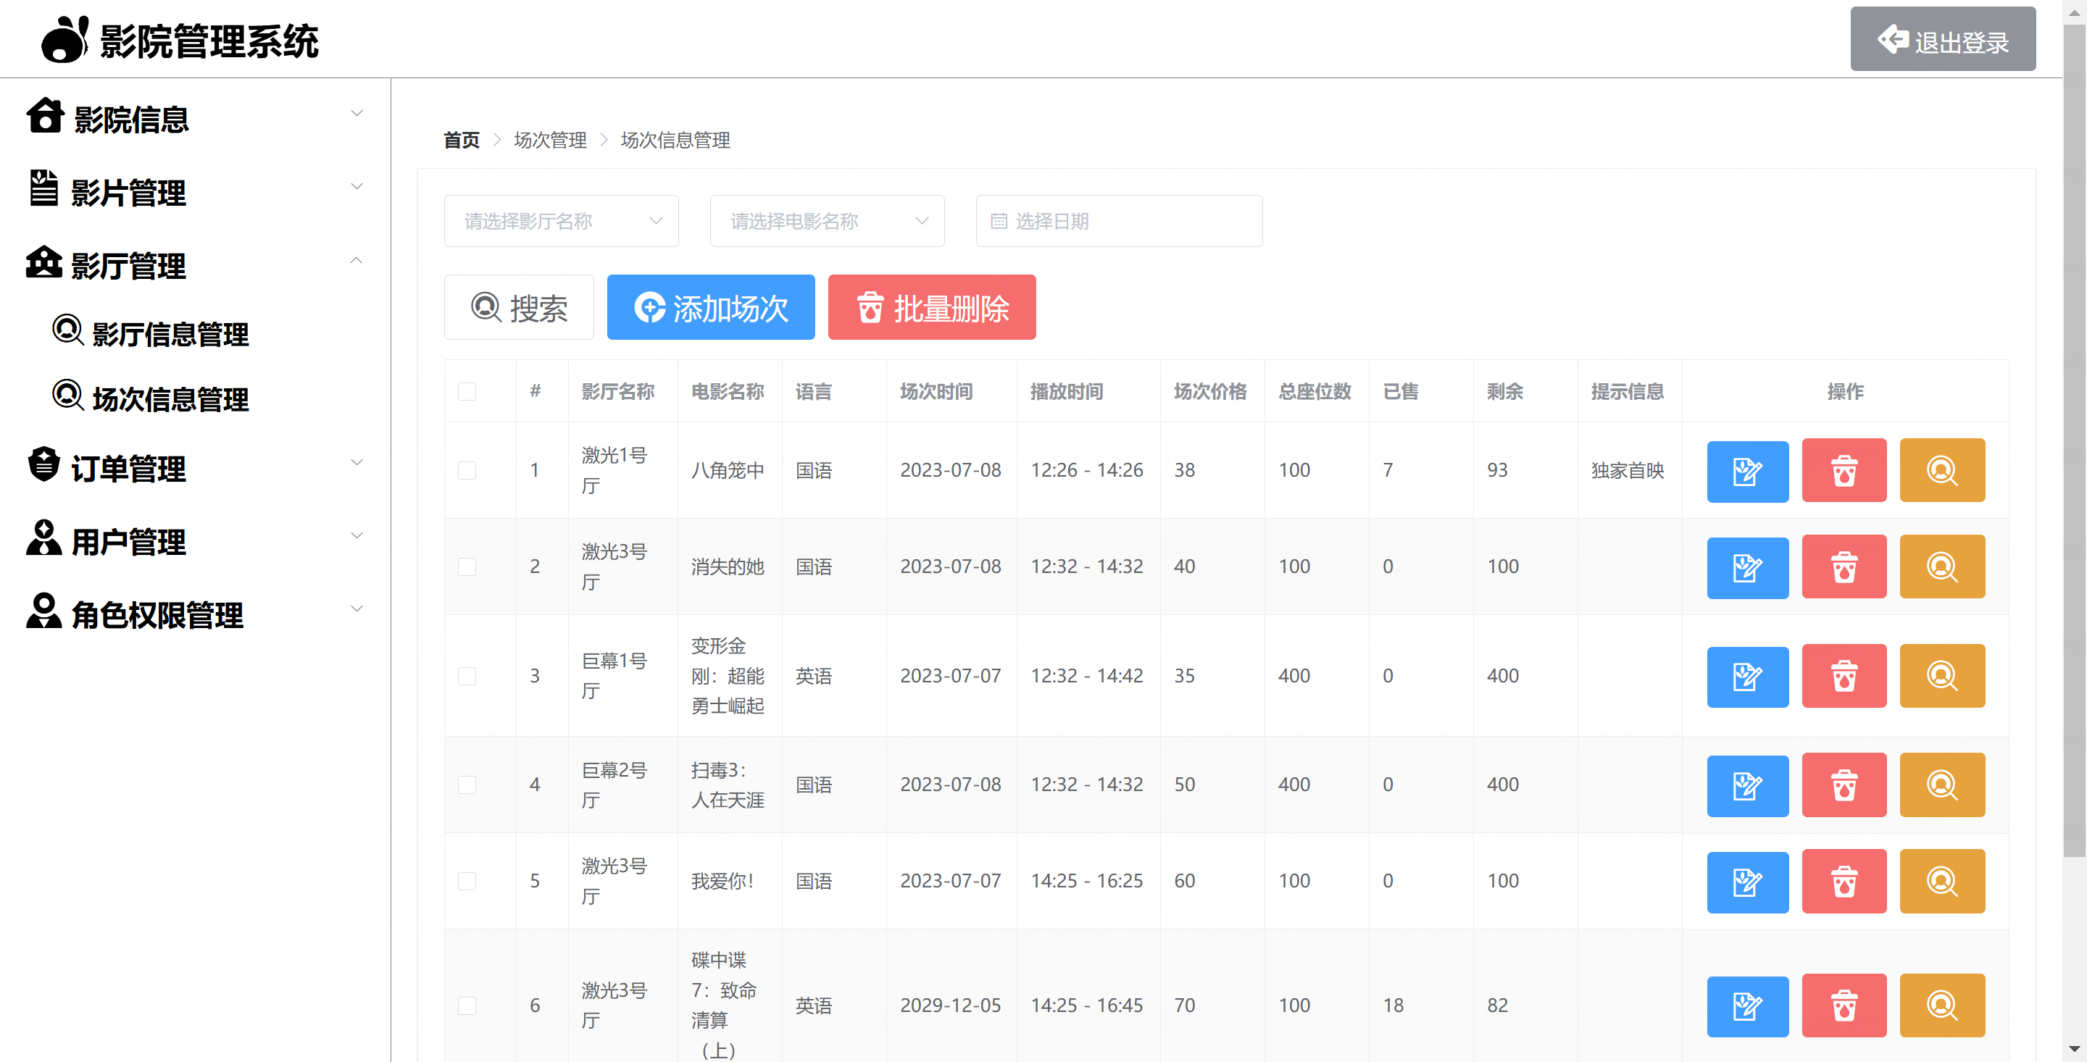The height and width of the screenshot is (1062, 2087).
Task: Click the orange view-details icon for row 3
Action: click(x=1941, y=676)
